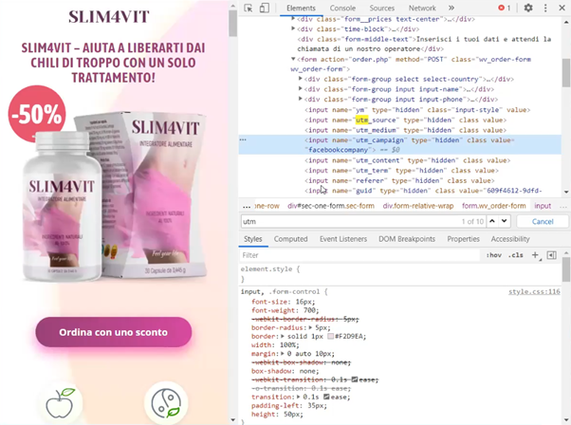Toggle computed styles sidebar icon

coord(552,255)
